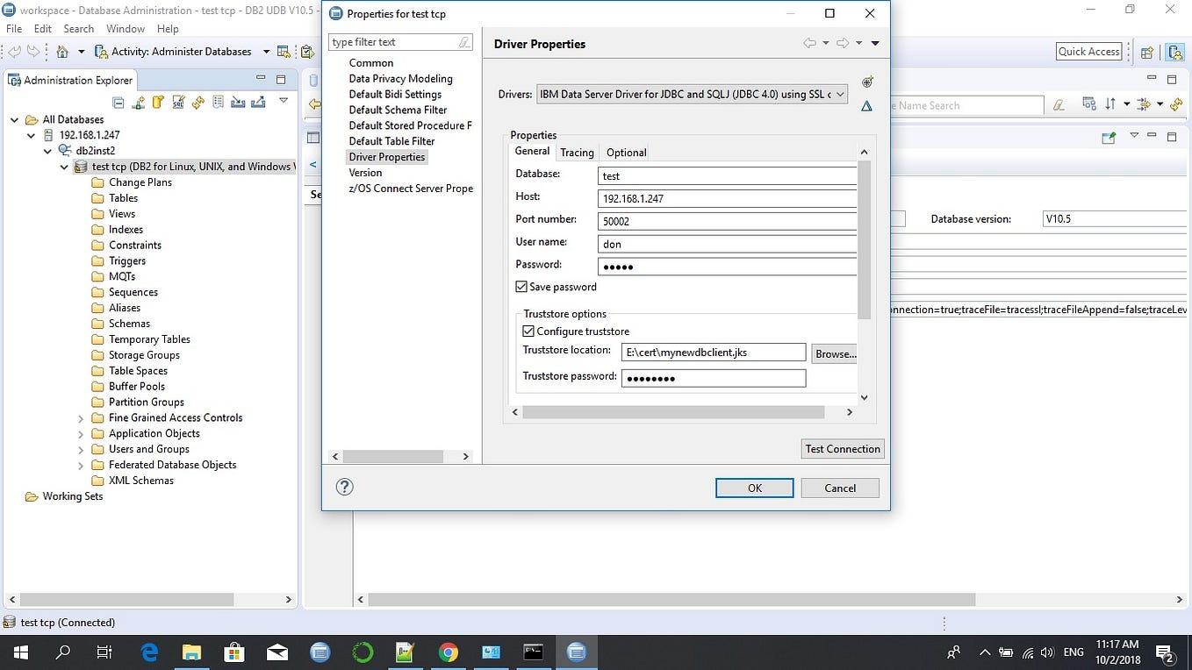Click the sort icon in the object list toolbar
The width and height of the screenshot is (1192, 670).
click(1109, 103)
